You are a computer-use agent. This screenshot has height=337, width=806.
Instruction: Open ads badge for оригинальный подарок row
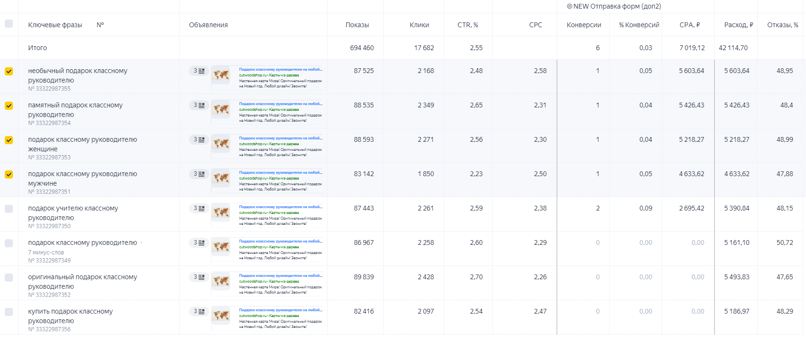pos(199,277)
